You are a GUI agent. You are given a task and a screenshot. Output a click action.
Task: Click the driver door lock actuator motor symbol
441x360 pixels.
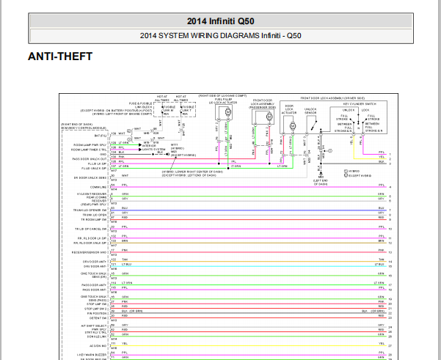[293, 125]
